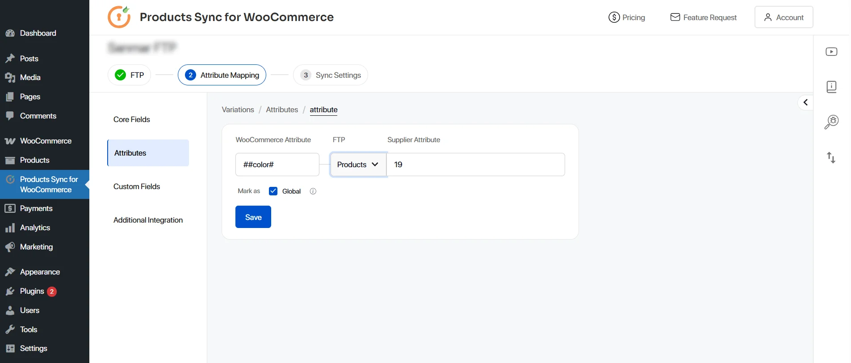The height and width of the screenshot is (363, 851).
Task: Click the Payments dollar icon
Action: click(10, 208)
